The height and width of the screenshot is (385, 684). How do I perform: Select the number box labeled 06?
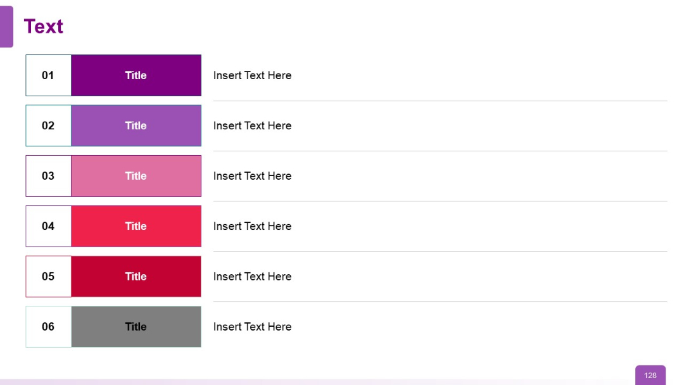pyautogui.click(x=48, y=327)
